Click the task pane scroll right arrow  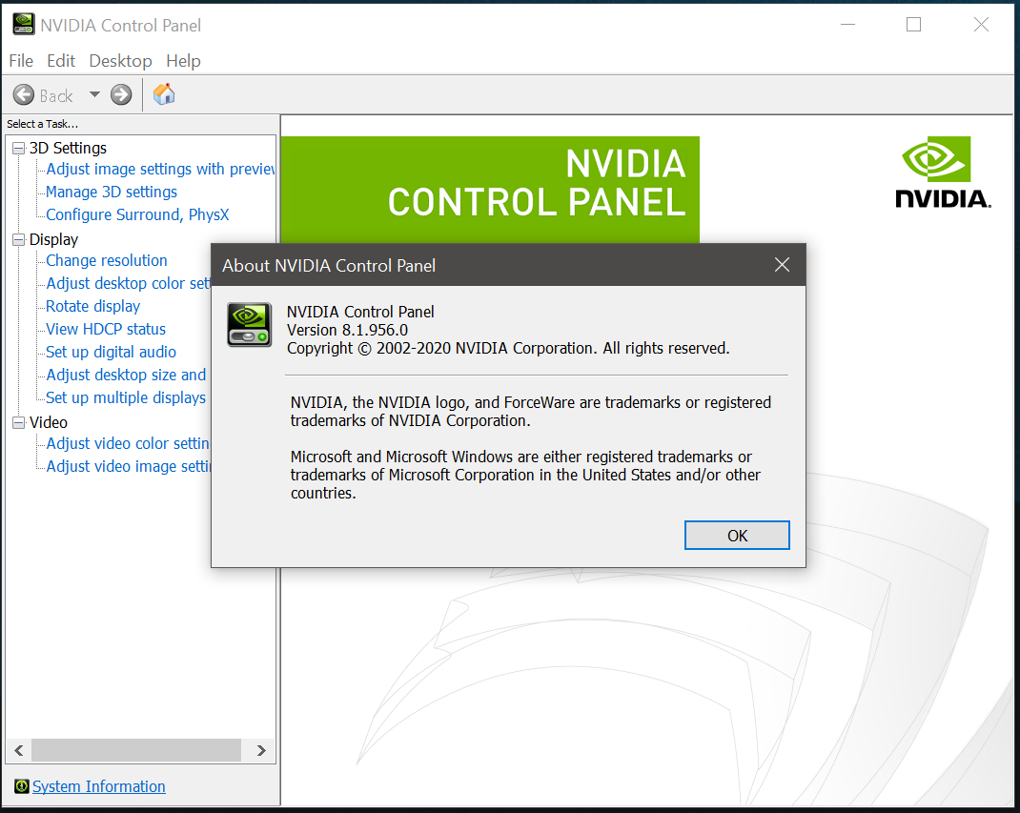(x=261, y=750)
